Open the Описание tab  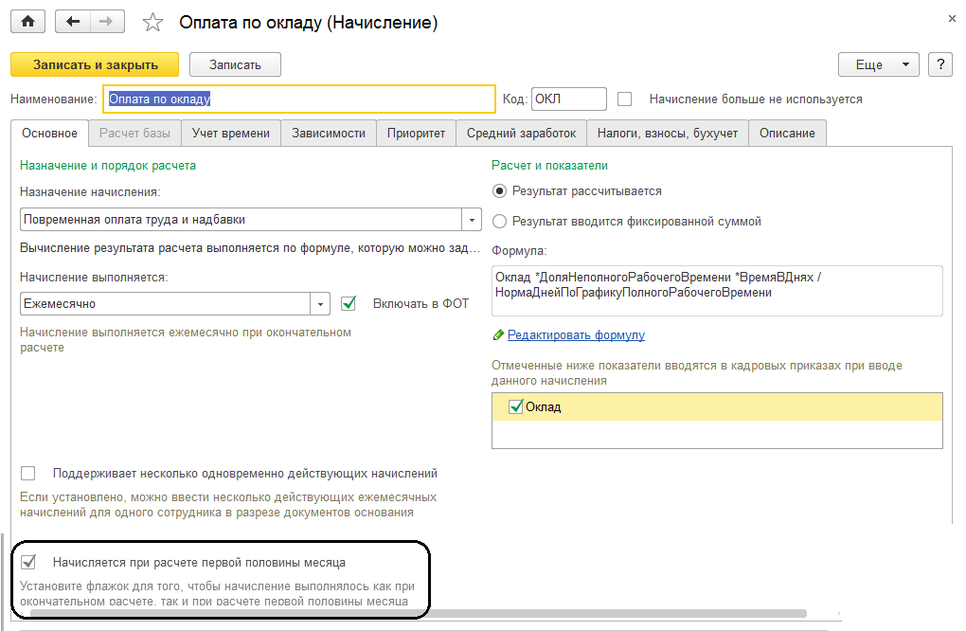787,133
